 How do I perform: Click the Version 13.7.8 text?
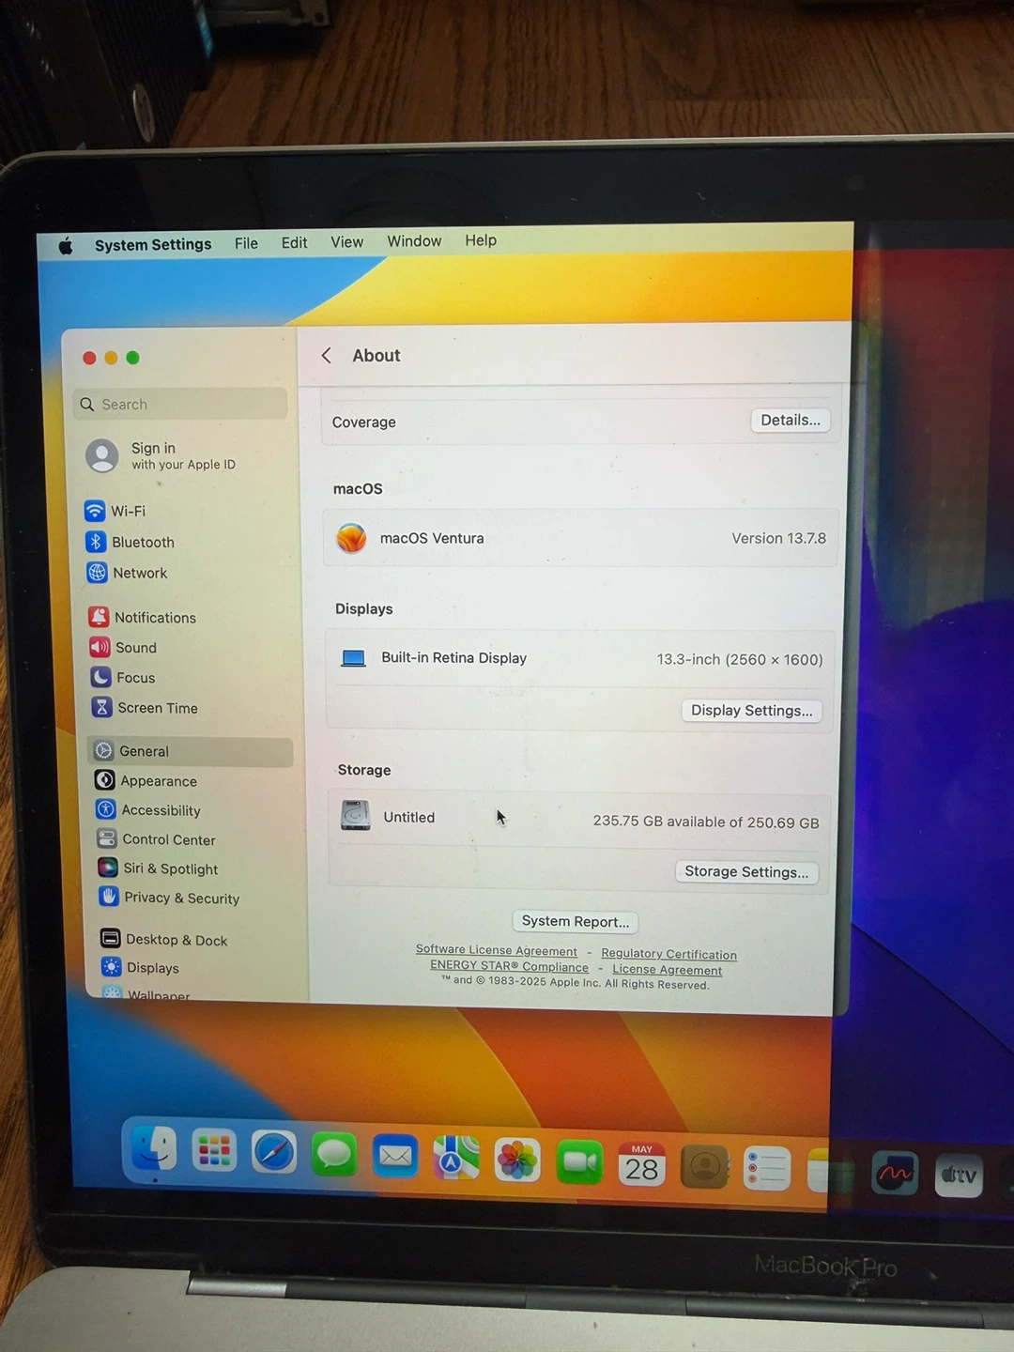pyautogui.click(x=779, y=538)
